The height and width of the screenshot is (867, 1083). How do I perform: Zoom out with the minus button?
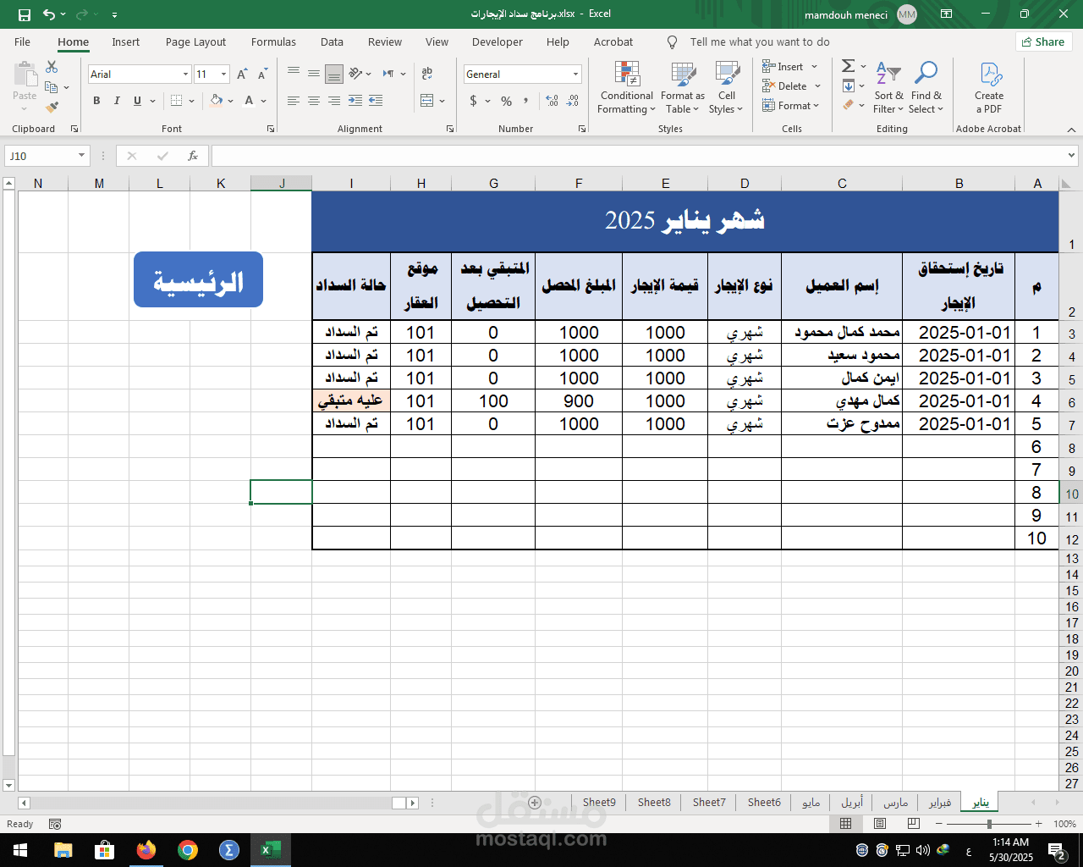[x=939, y=824]
